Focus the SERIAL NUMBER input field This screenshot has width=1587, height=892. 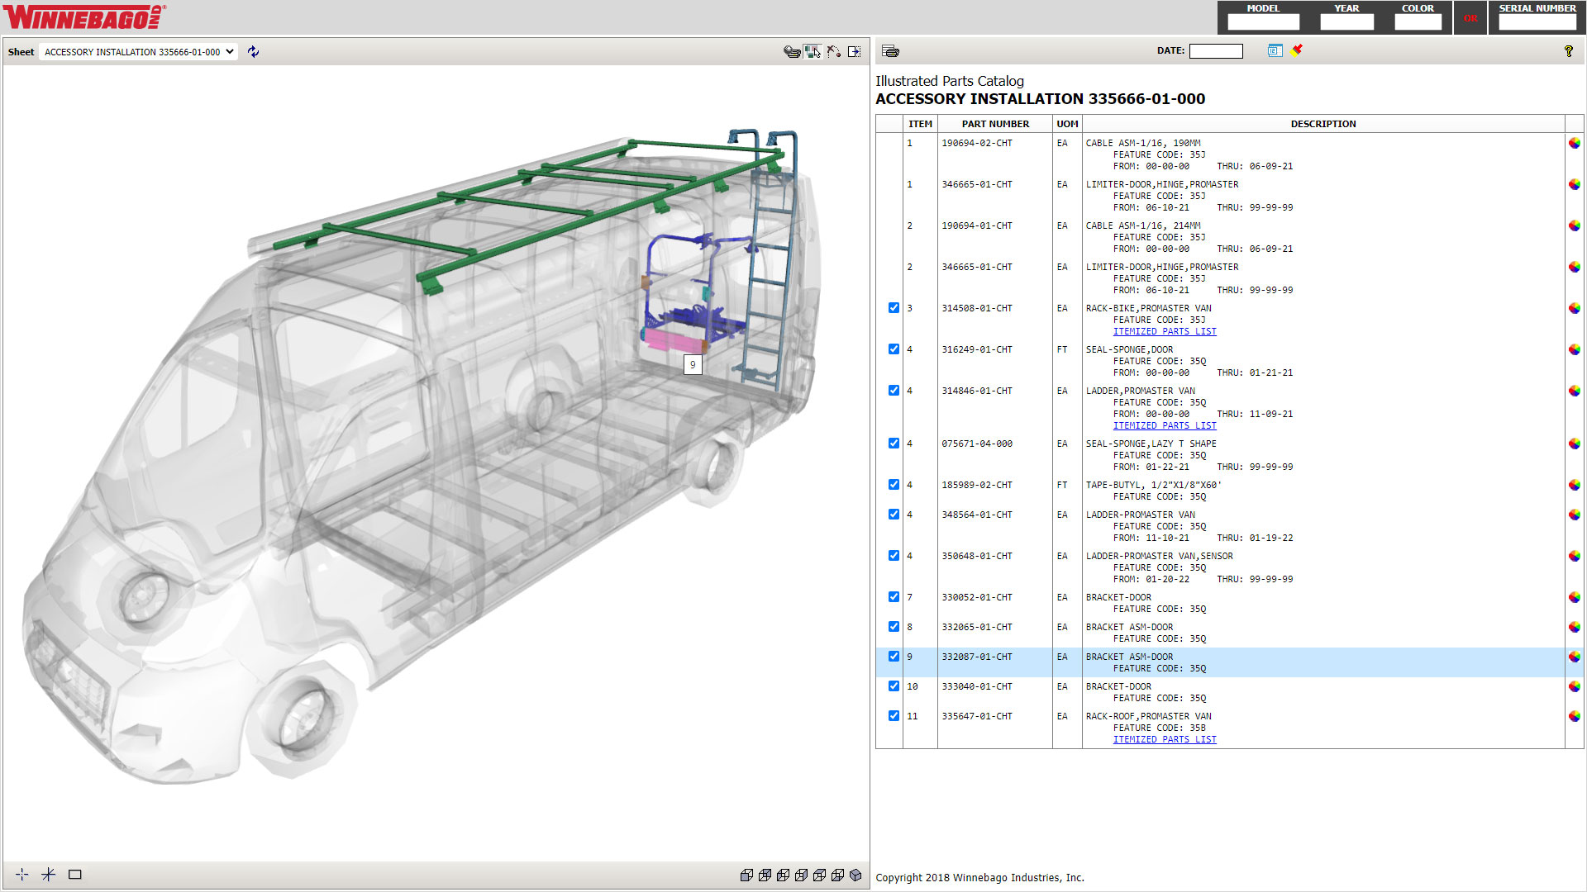[1537, 22]
